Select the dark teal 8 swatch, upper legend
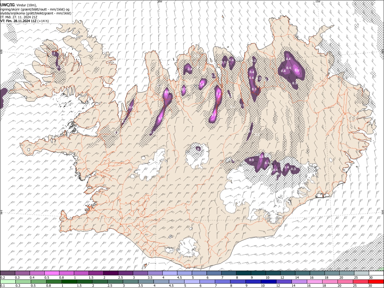The width and height of the screenshot is (384, 288). 243,273
